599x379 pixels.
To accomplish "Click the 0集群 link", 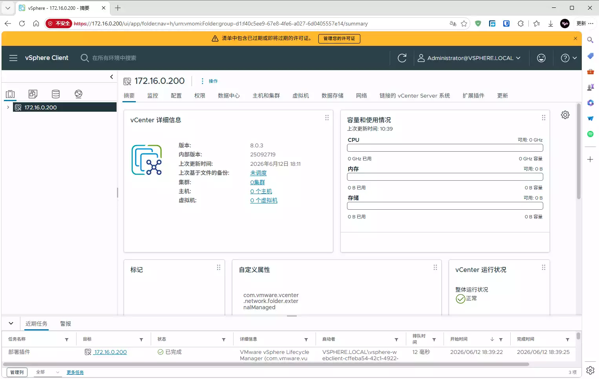I will [x=257, y=182].
